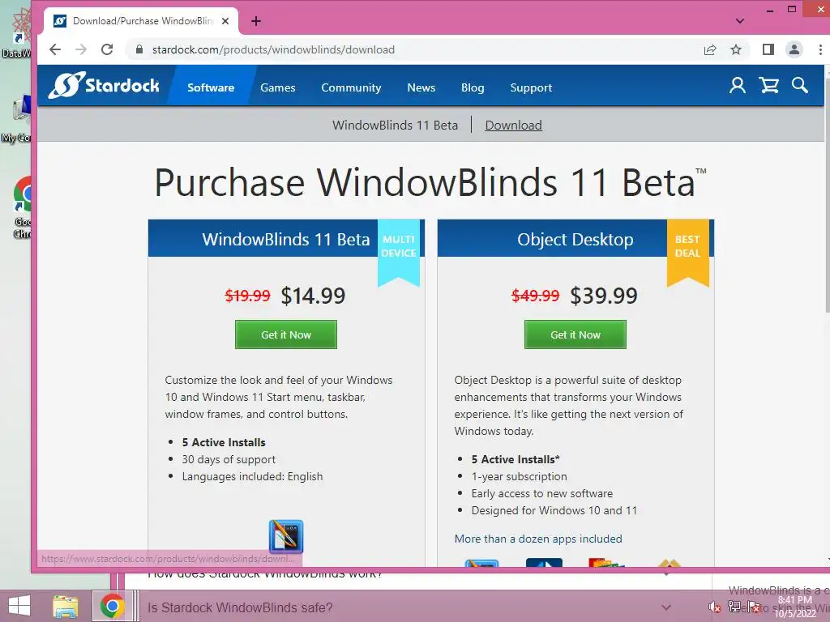Click Get it Now for Object Desktop
Screen dimensions: 830x622
[575, 334]
